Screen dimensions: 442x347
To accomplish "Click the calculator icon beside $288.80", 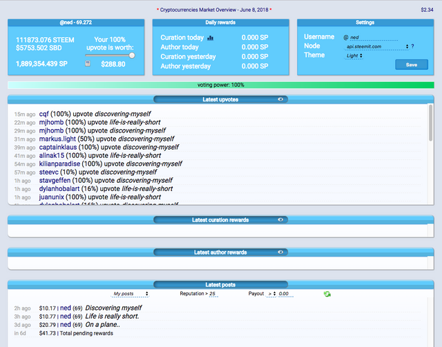I will point(88,63).
